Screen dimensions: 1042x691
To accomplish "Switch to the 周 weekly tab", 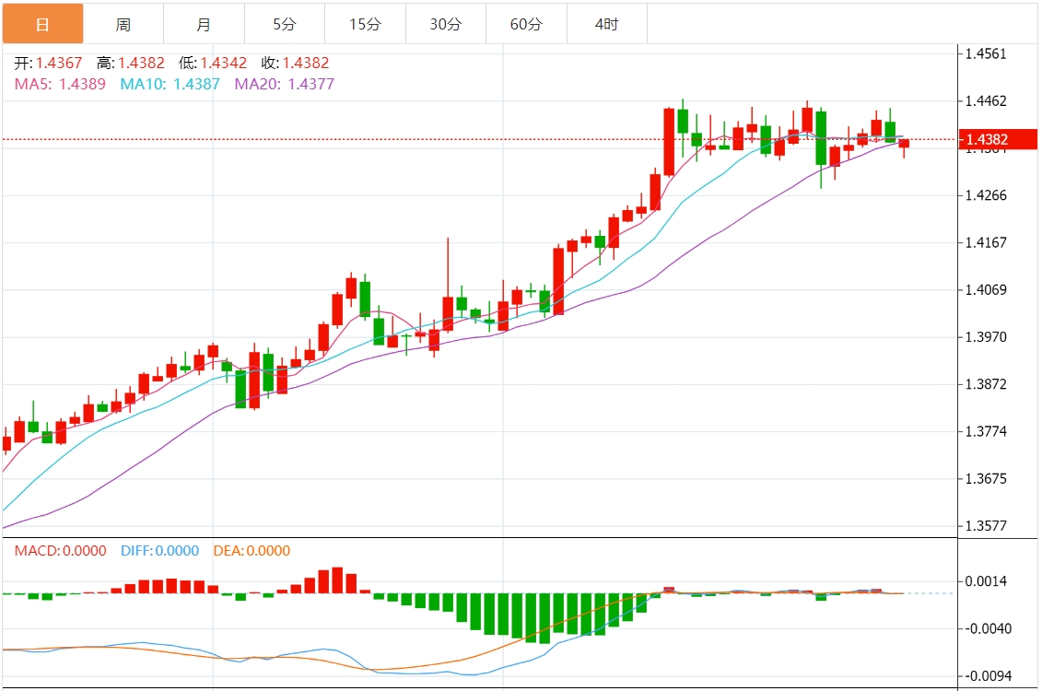I will point(123,25).
